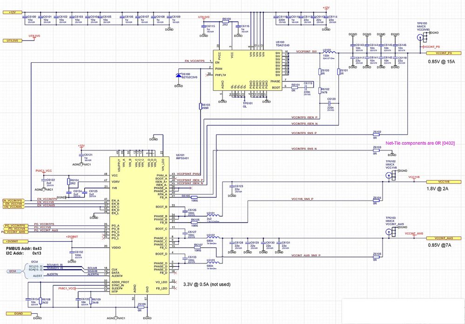Image resolution: width=465 pixels, height=324 pixels.
Task: Select the VCC1V8 output port
Action: pyautogui.click(x=444, y=182)
